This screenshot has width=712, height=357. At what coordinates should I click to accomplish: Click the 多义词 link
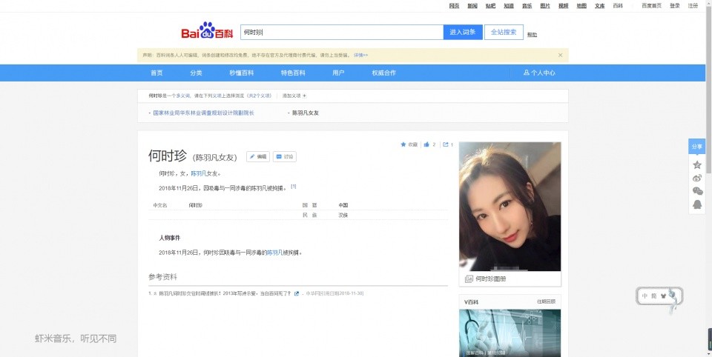tap(183, 96)
